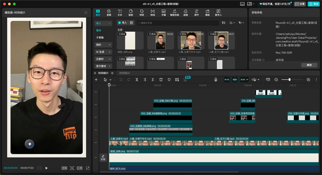Switch to the 时间线02 timeline tab
The height and width of the screenshot is (175, 322).
point(125,73)
